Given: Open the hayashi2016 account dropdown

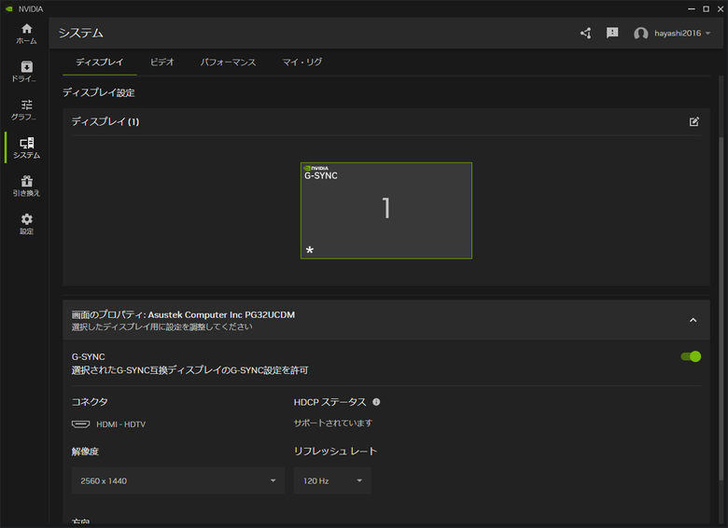Looking at the screenshot, I should click(682, 33).
